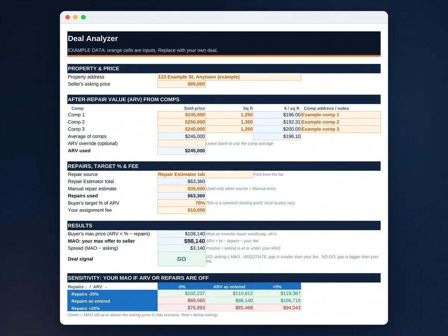Select the Property address input cell

tap(229, 77)
